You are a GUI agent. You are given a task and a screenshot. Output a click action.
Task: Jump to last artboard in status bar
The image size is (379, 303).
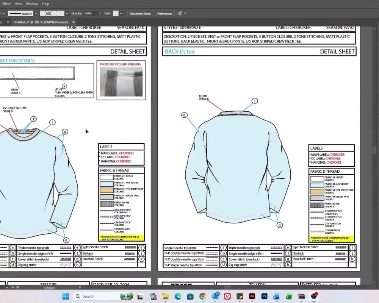click(x=17, y=287)
